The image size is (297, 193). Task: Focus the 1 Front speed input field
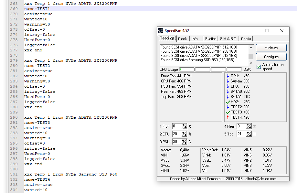[177, 126]
